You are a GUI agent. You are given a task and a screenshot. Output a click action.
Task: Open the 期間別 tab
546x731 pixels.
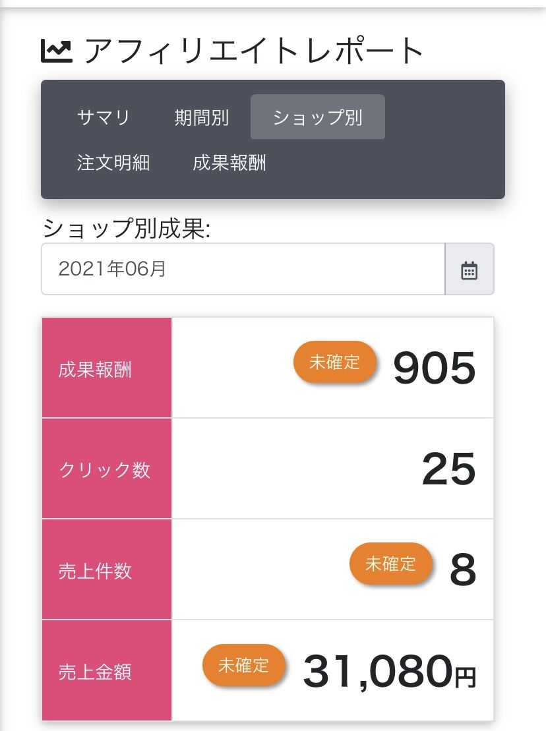[x=201, y=117]
